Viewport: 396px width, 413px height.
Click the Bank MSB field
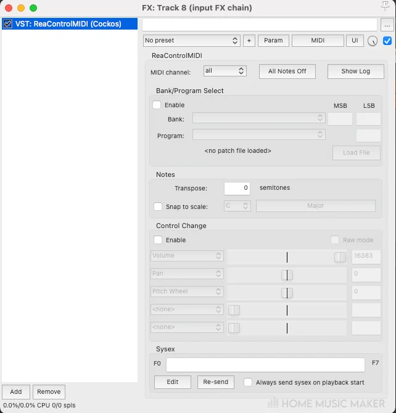click(340, 119)
